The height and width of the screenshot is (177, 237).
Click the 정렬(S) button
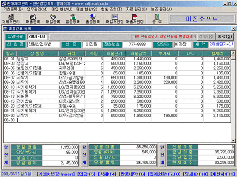[x=206, y=37]
